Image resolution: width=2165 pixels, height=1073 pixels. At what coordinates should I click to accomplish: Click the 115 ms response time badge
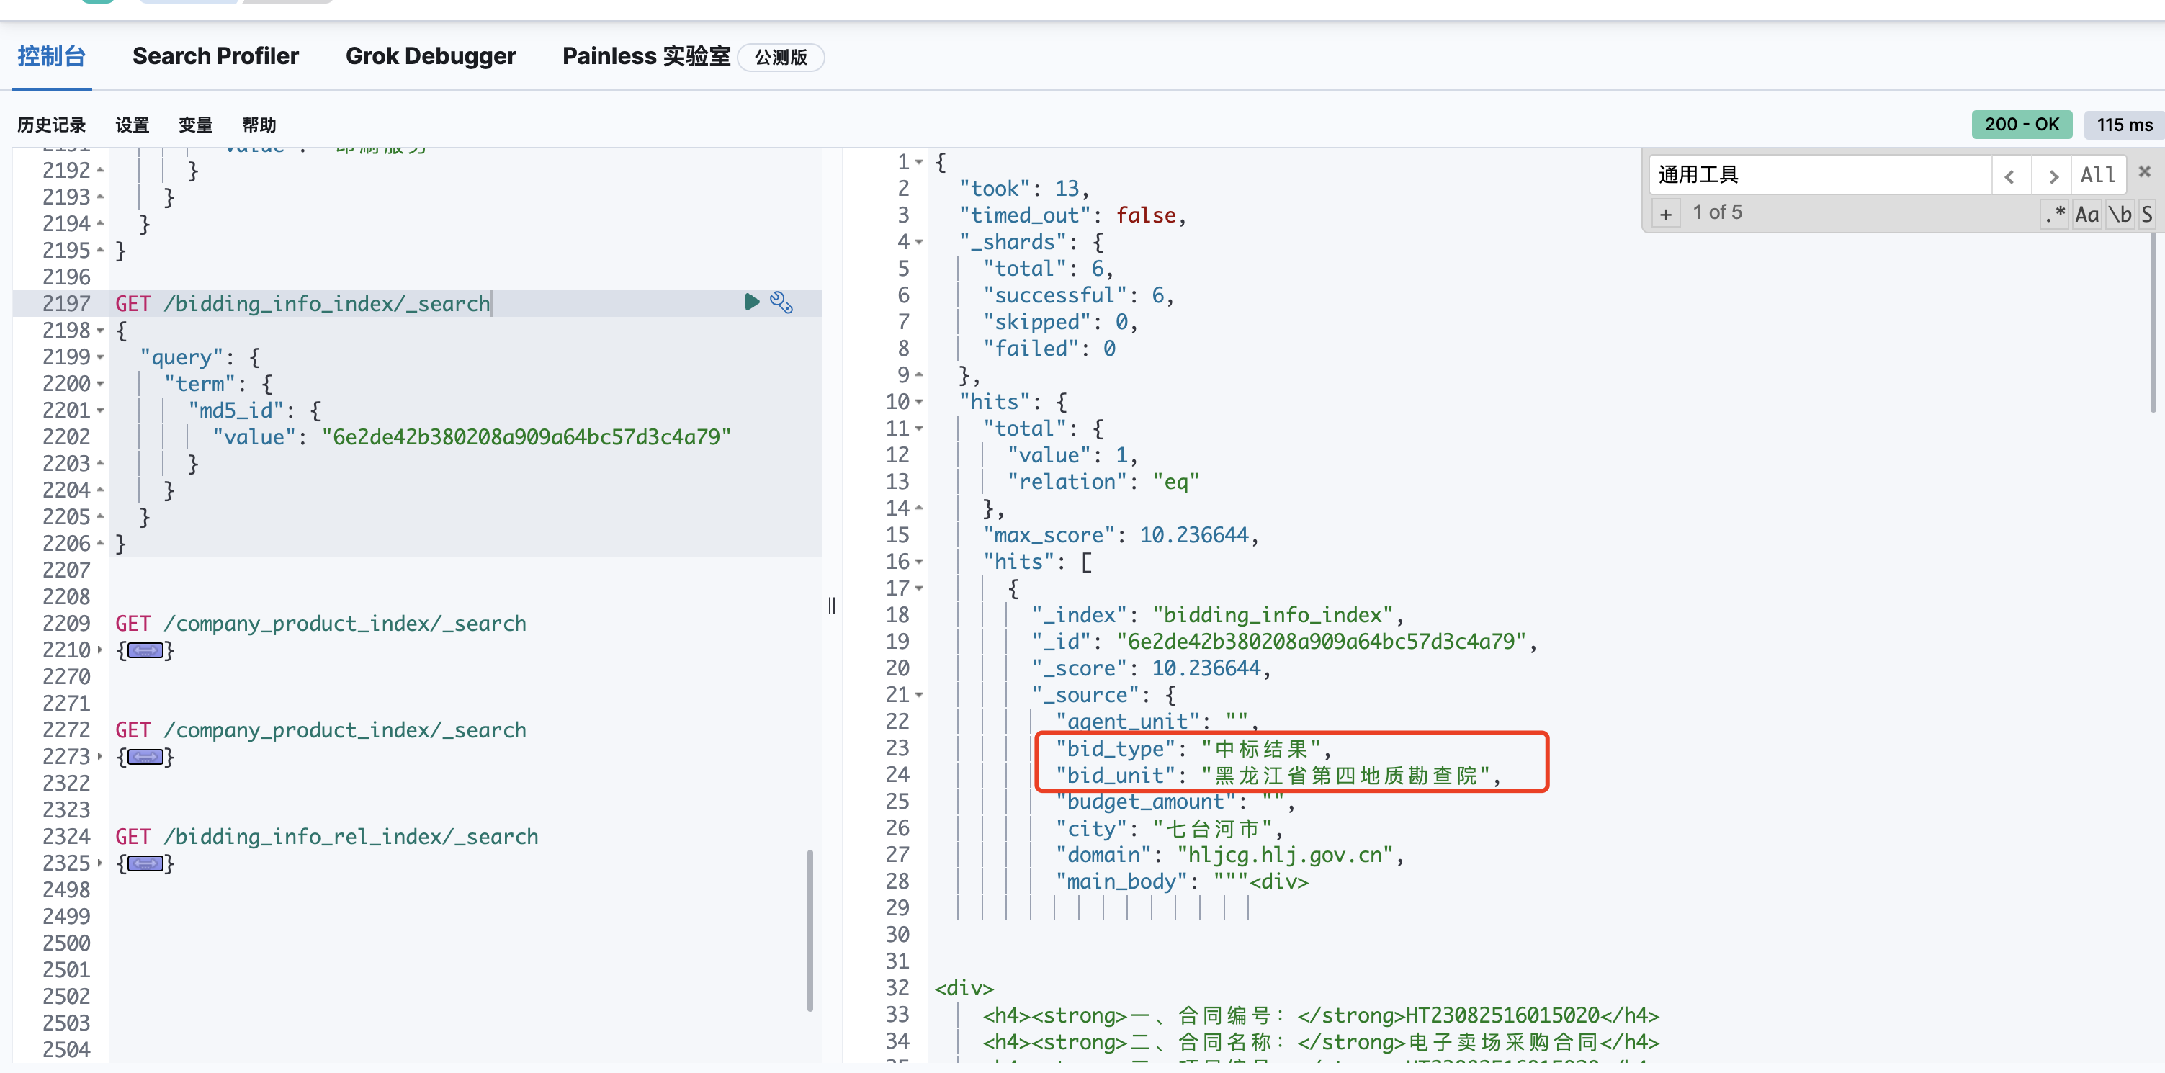click(2124, 125)
